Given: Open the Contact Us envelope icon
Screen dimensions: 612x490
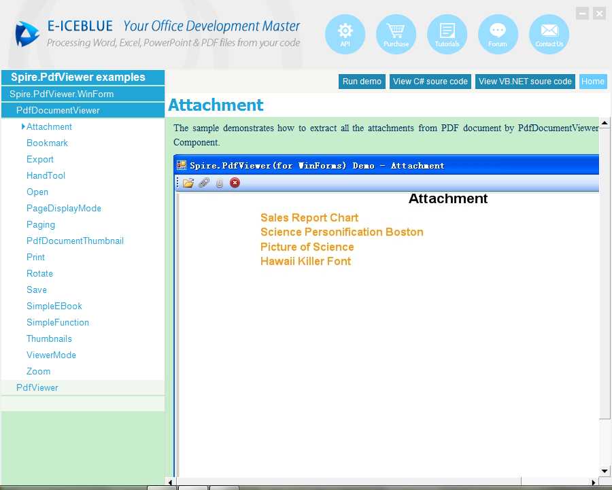Looking at the screenshot, I should point(549,35).
